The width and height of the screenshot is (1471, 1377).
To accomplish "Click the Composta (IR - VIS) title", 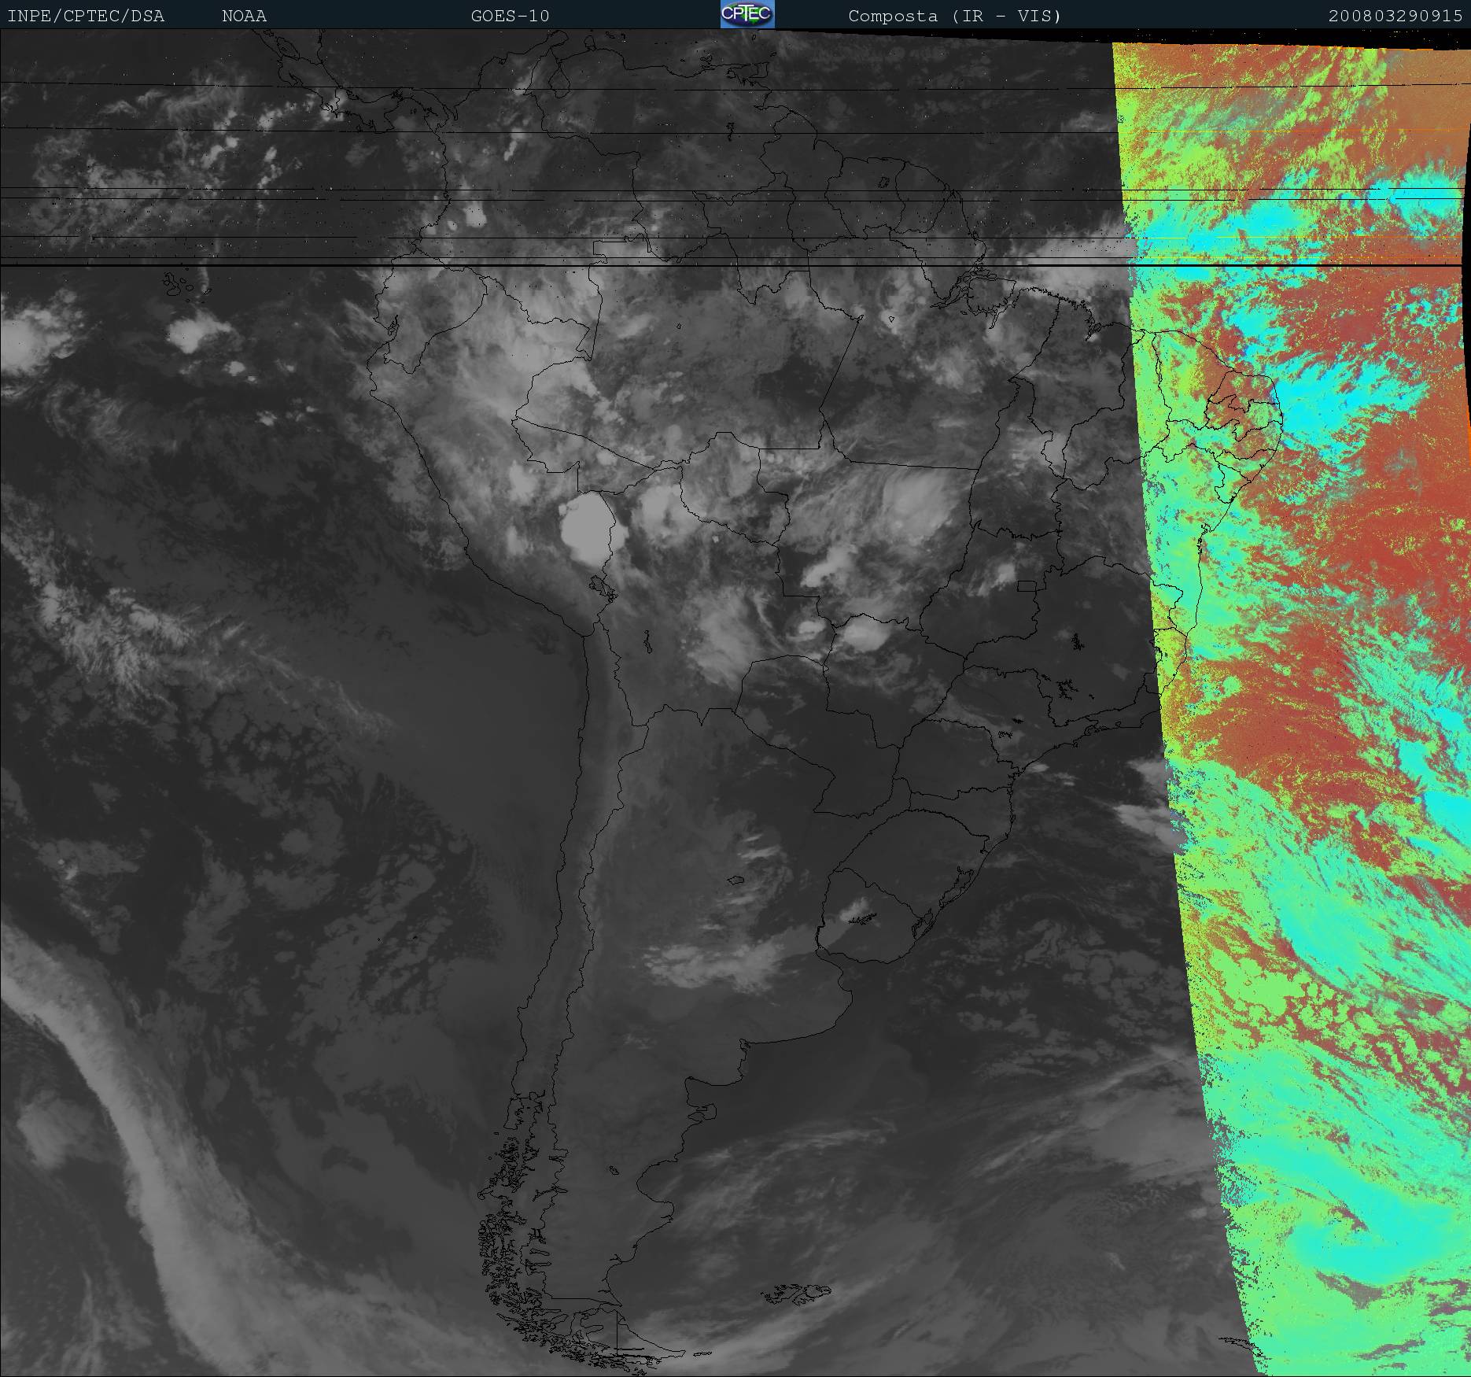I will tap(954, 16).
